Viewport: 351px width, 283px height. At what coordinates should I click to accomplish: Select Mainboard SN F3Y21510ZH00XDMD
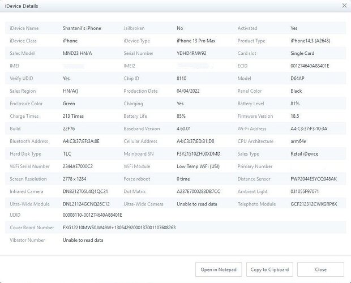point(199,154)
